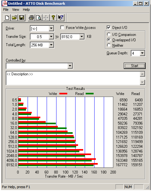Minimize the ATTO Disk Benchmark window
Image resolution: width=152 pixels, height=191 pixels.
pos(135,3)
